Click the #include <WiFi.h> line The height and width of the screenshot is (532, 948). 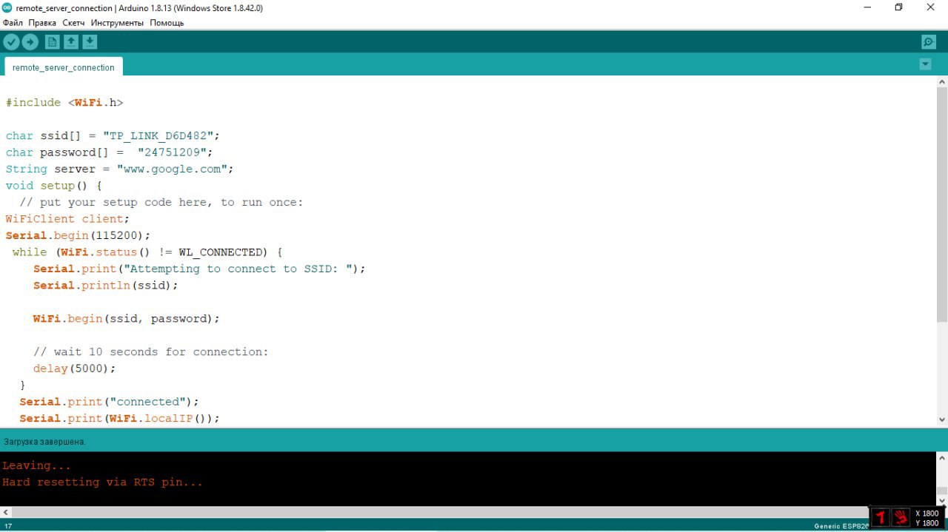coord(64,103)
